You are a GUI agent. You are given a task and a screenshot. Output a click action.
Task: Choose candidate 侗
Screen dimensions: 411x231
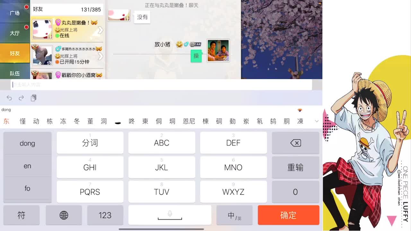(159, 121)
